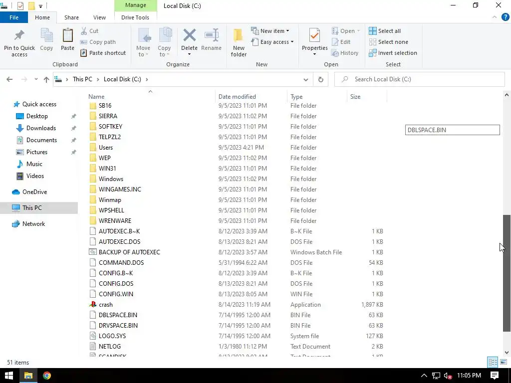Select the LOGO.SYS system file

[x=112, y=336]
